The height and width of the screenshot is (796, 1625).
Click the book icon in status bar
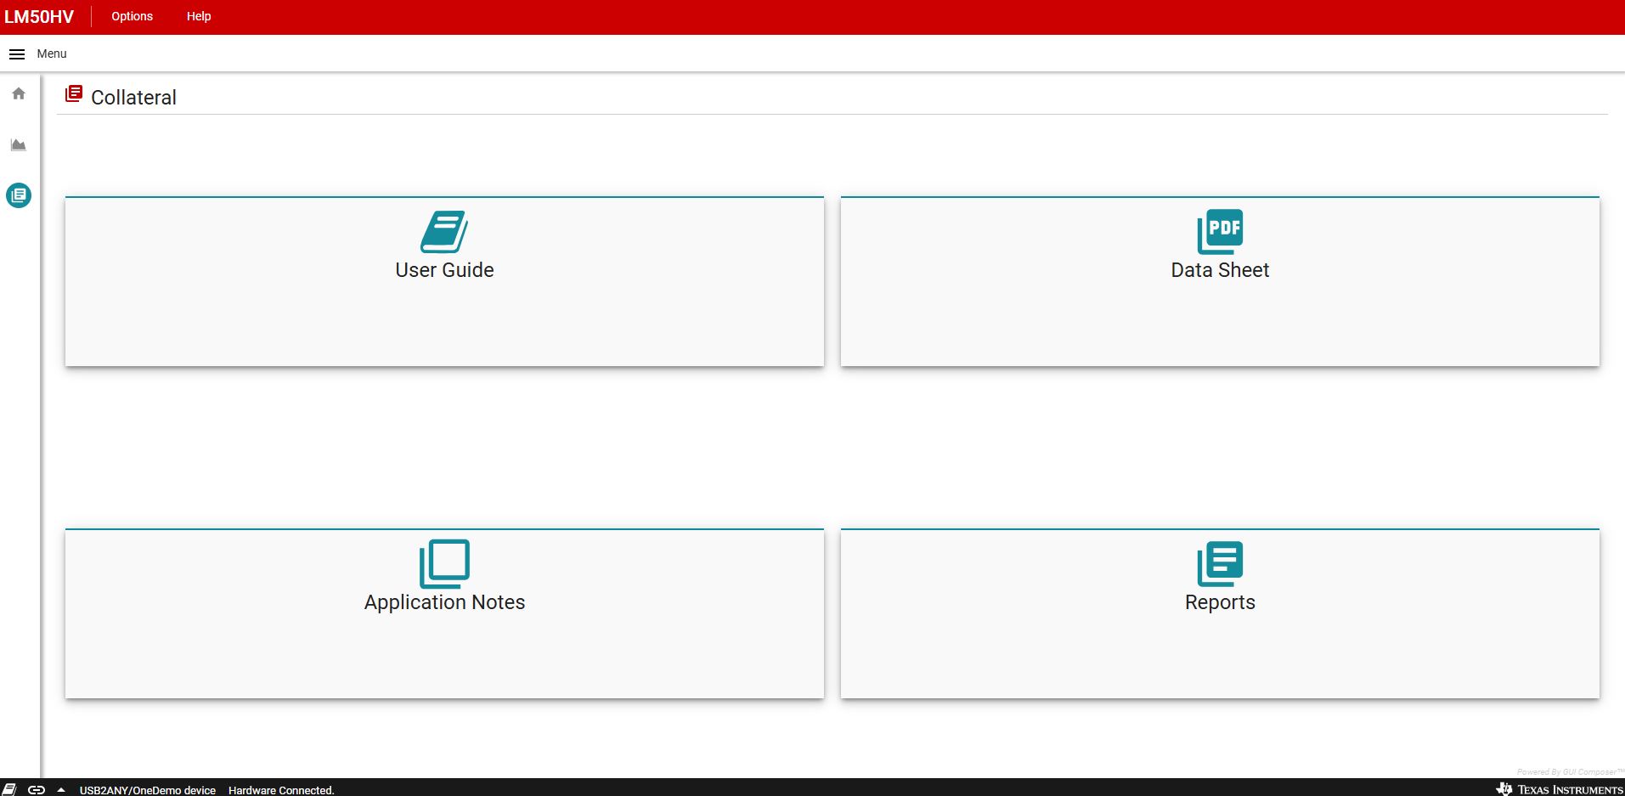click(9, 789)
